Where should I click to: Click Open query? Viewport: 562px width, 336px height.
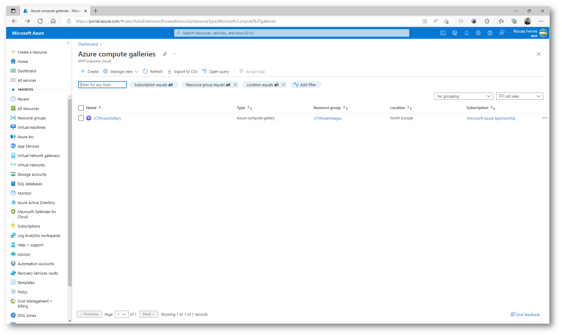click(216, 71)
